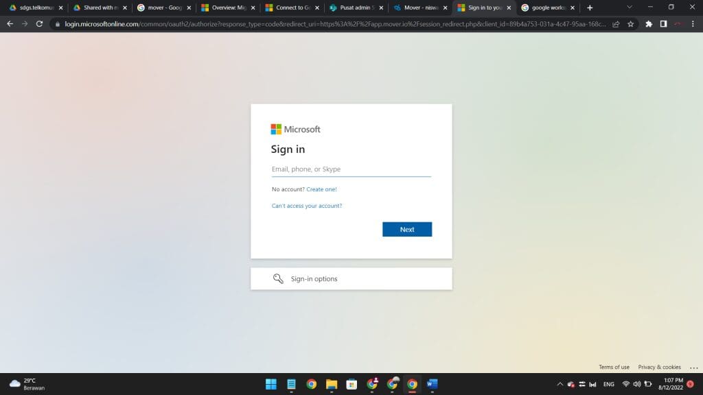Focus the Email, phone, or Skype field
The height and width of the screenshot is (395, 703).
point(351,169)
